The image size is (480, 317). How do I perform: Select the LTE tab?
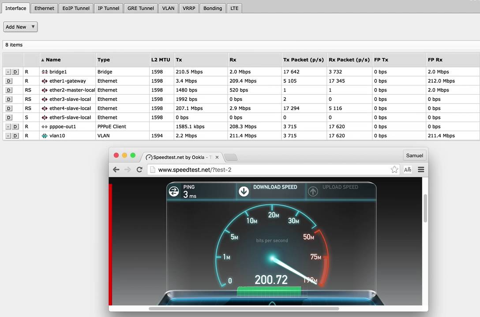[234, 8]
